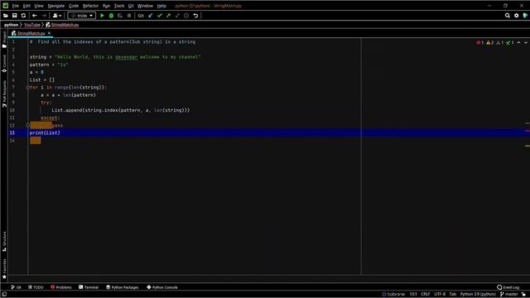Click the Git Push arrow icon
Image resolution: width=530 pixels, height=298 pixels.
point(168,16)
